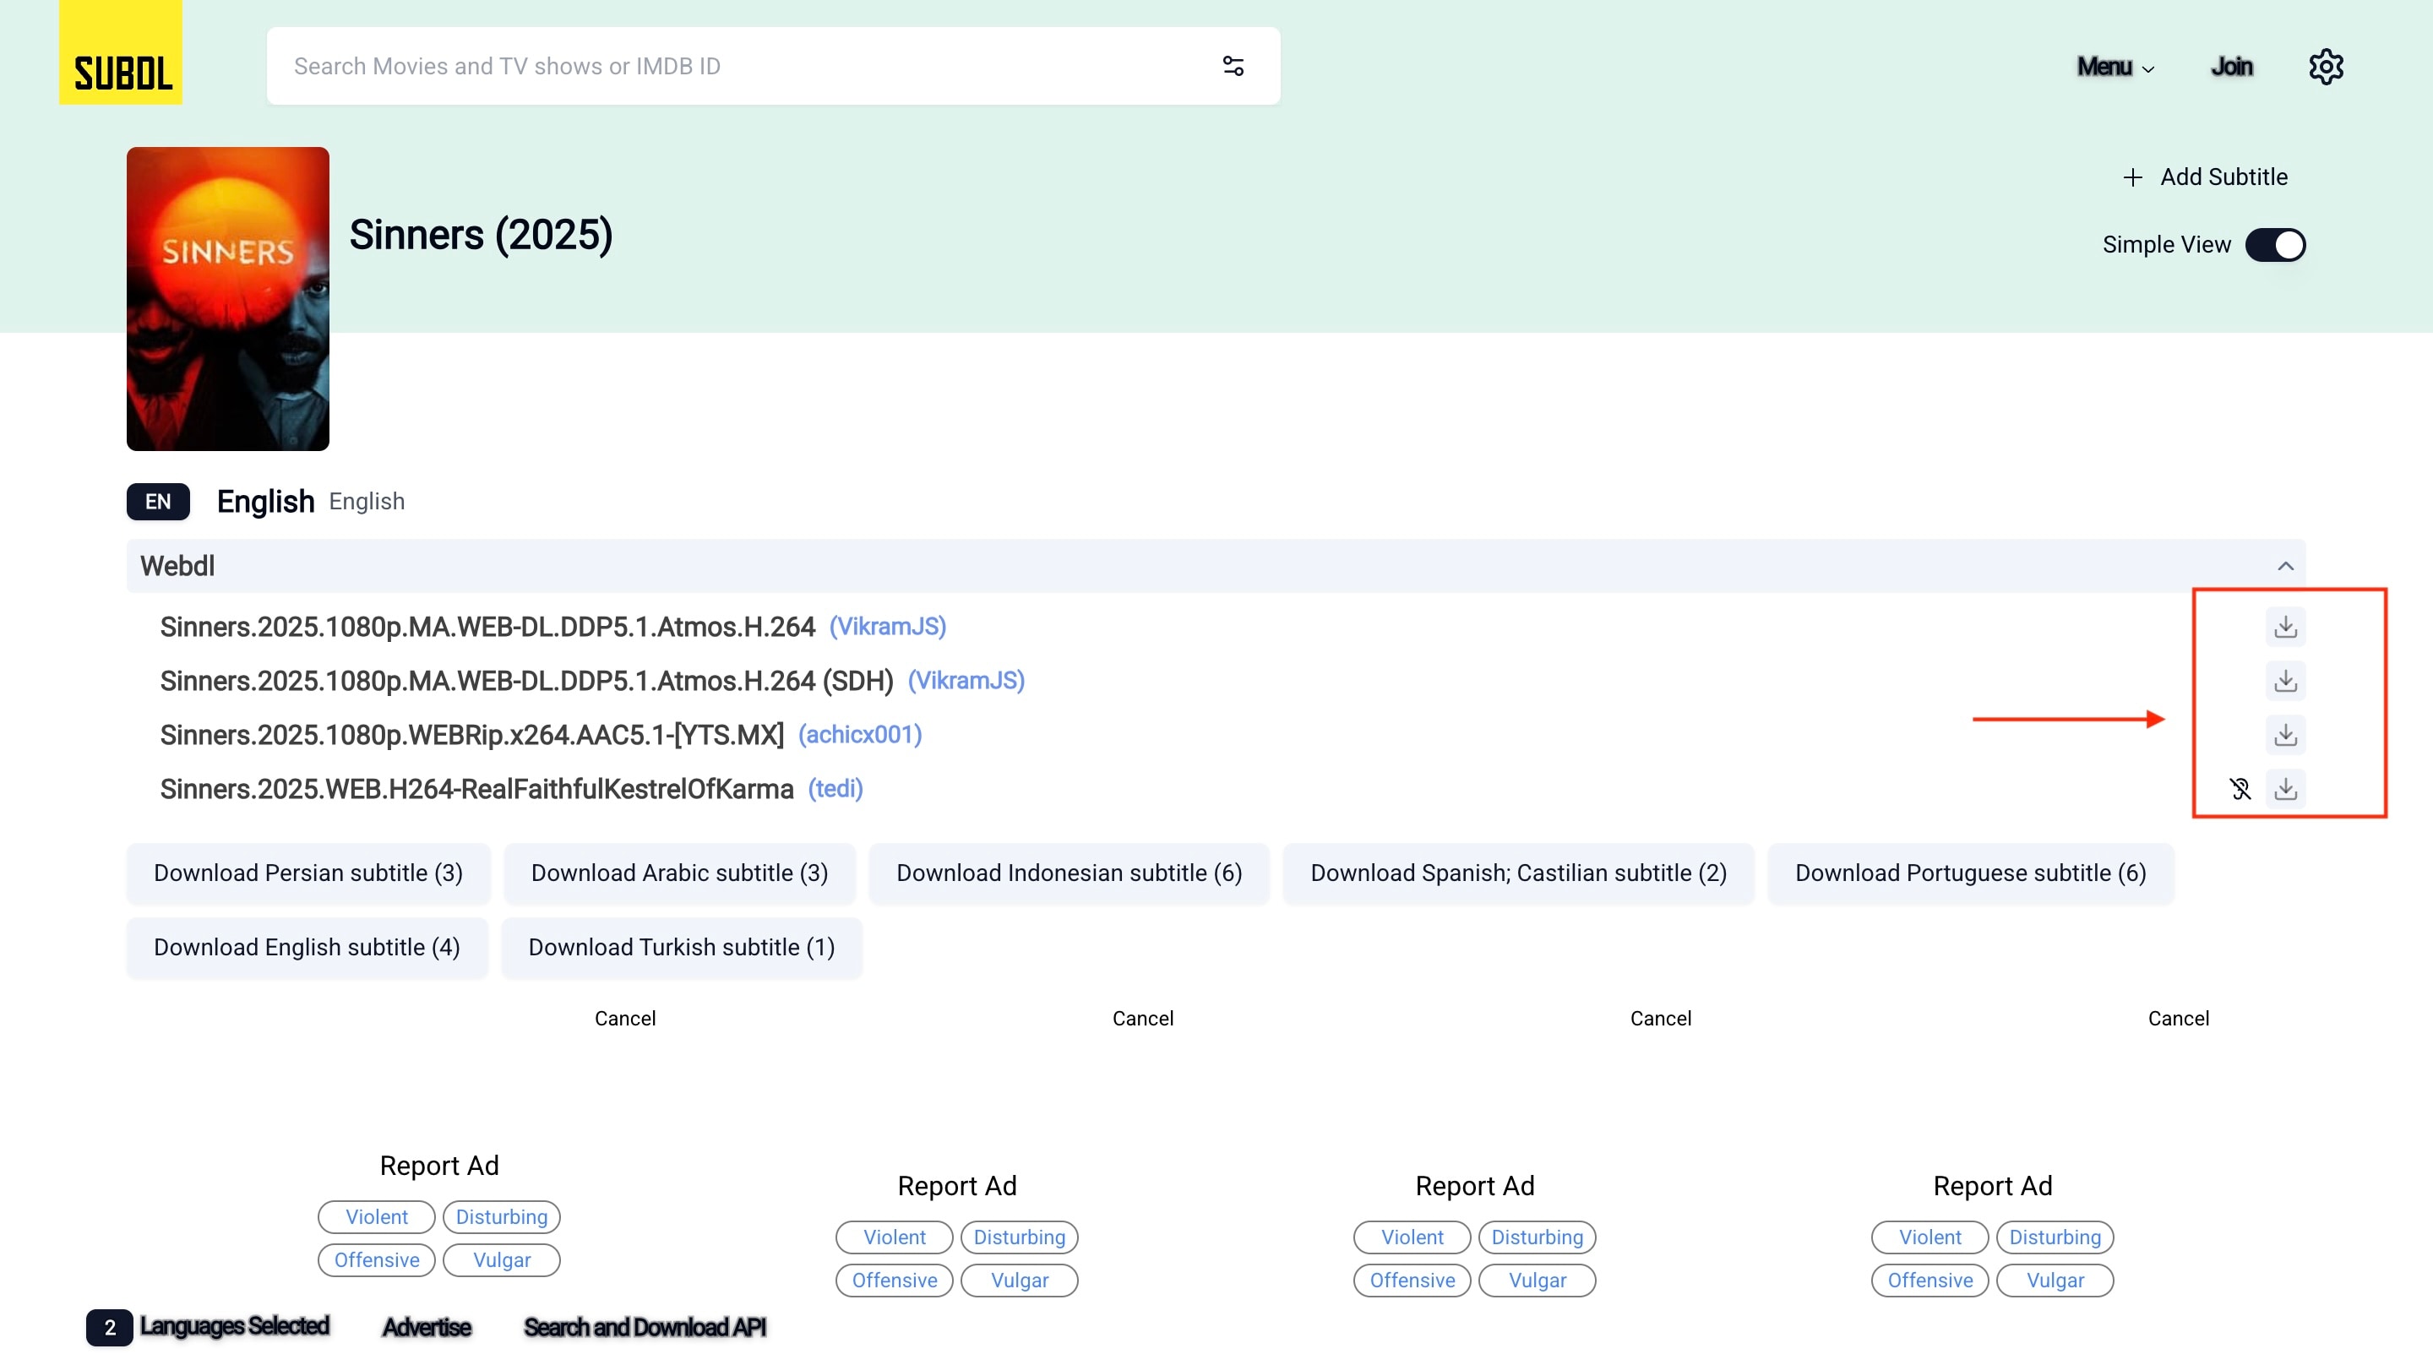Select Vulgar in fourth Report Ad
Image resolution: width=2433 pixels, height=1365 pixels.
point(2055,1281)
